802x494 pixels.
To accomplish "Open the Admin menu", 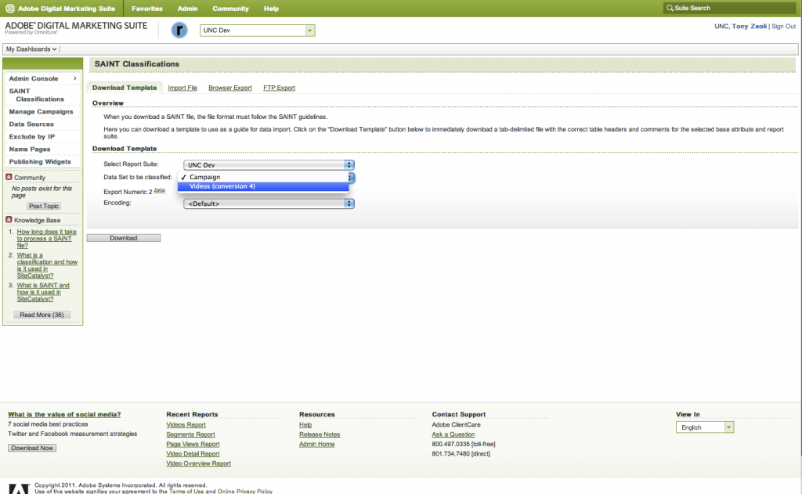I will (x=188, y=9).
